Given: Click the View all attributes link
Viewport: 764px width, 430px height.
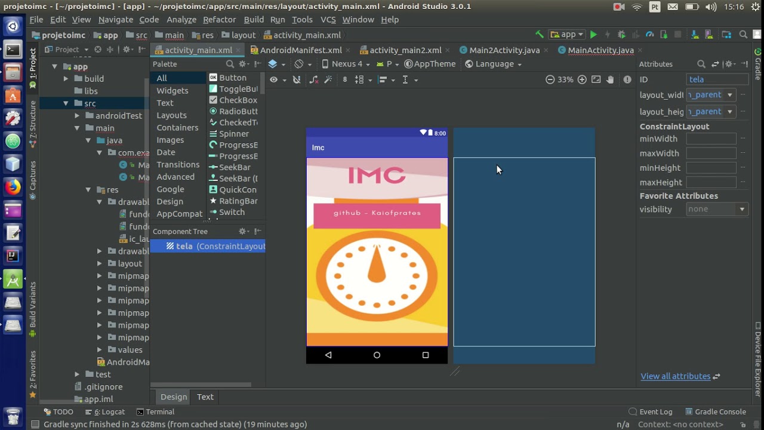Looking at the screenshot, I should 676,376.
